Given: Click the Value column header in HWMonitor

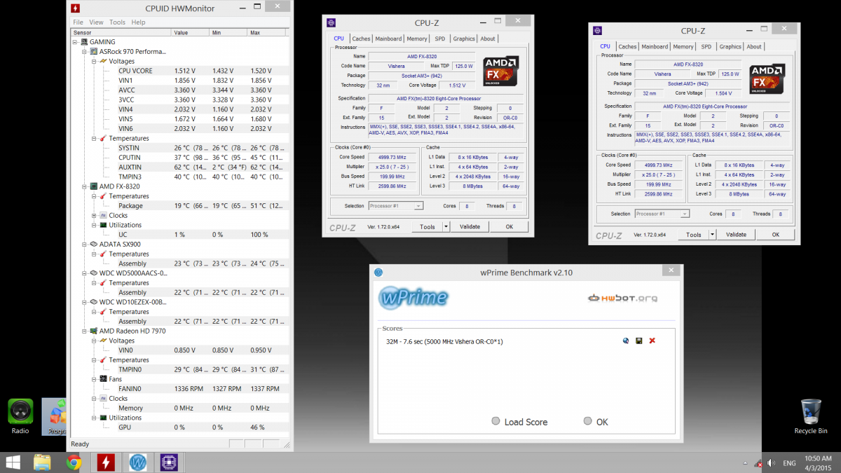Looking at the screenshot, I should click(x=190, y=32).
